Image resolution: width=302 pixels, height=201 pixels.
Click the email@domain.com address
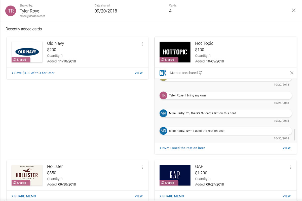pos(32,16)
